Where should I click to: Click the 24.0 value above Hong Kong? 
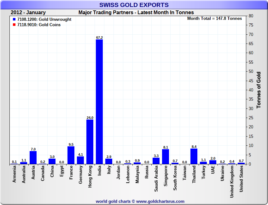90,118
